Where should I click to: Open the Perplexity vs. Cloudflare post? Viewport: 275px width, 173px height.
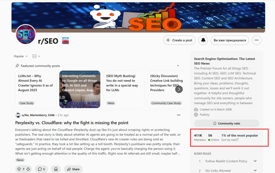72,123
